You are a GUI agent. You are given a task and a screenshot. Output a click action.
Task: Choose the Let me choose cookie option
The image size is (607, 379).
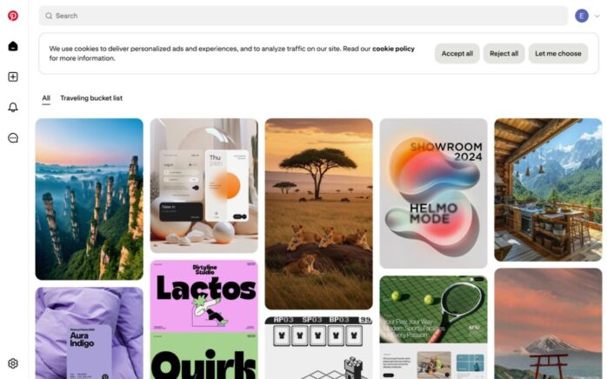[557, 53]
